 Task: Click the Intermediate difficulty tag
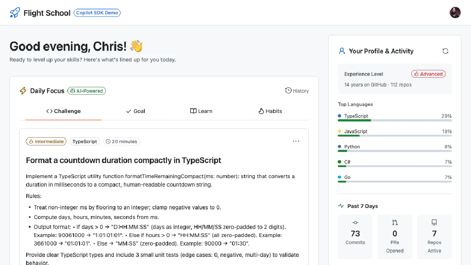pyautogui.click(x=46, y=141)
